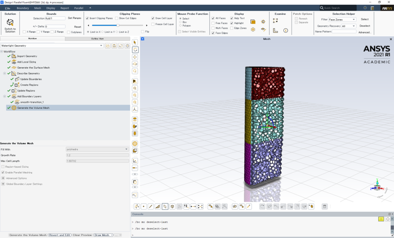Expand Global Boundary Layer Settings
Viewport: 394px width, 238px height.
click(x=3, y=184)
